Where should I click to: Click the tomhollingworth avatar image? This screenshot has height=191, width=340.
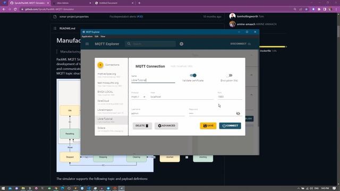pyautogui.click(x=233, y=16)
